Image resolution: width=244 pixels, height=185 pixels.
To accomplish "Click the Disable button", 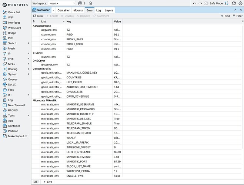I will coord(67,16).
